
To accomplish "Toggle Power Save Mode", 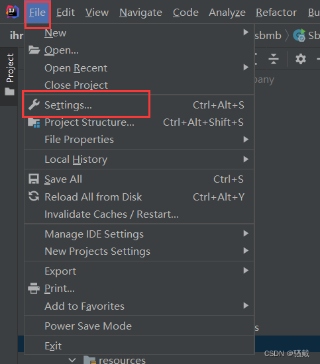I will coord(139,326).
